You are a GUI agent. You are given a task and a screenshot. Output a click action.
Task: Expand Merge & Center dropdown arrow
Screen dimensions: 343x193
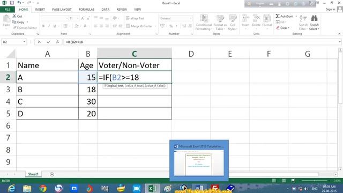coord(155,26)
